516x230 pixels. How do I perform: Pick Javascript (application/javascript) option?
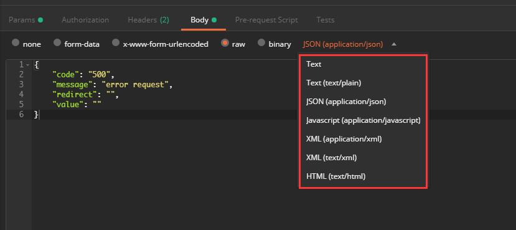coord(364,120)
